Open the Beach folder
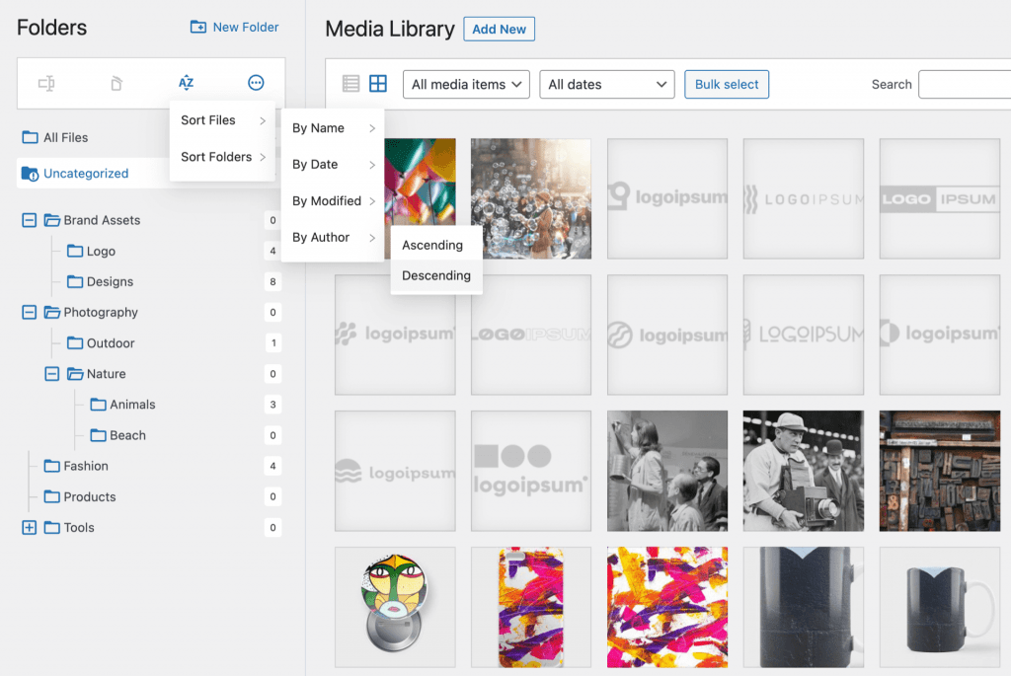Image resolution: width=1011 pixels, height=676 pixels. pyautogui.click(x=118, y=435)
